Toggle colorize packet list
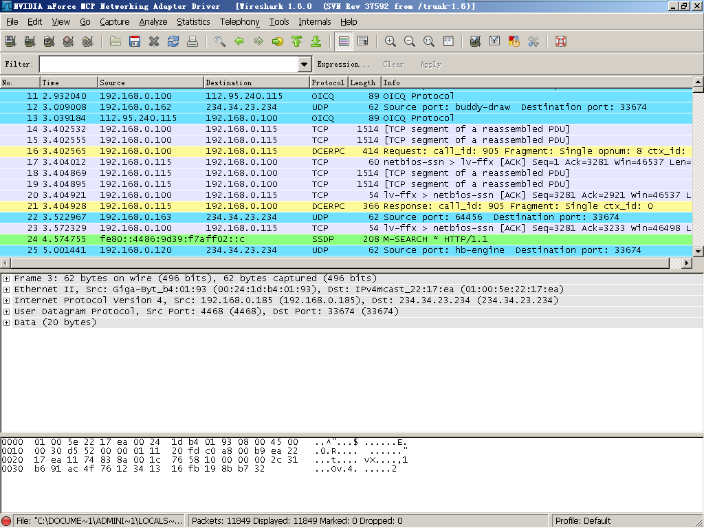 344,41
